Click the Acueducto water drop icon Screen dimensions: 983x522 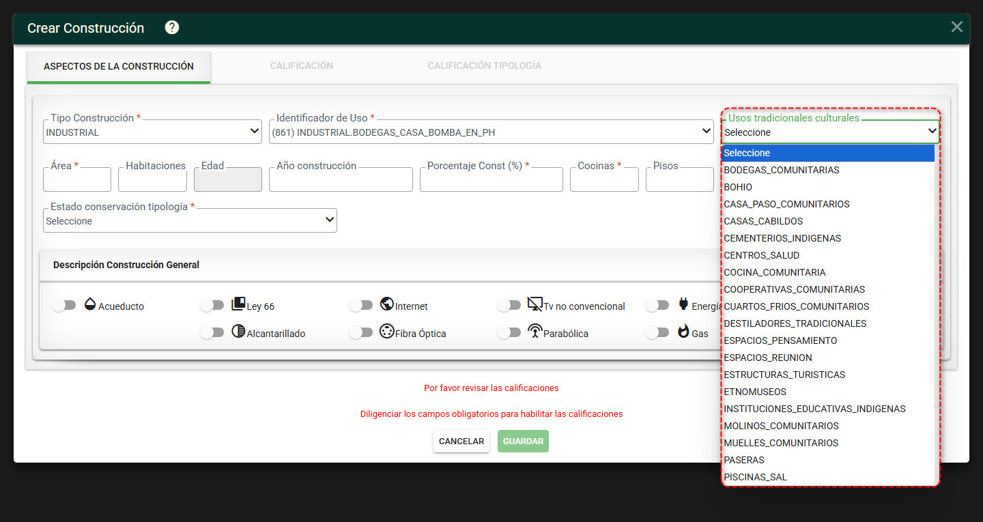pyautogui.click(x=90, y=304)
